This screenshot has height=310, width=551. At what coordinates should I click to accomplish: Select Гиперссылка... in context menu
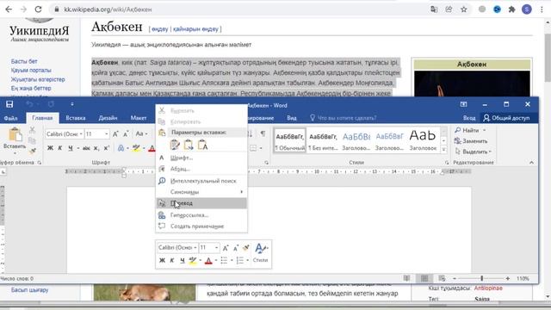201,215
